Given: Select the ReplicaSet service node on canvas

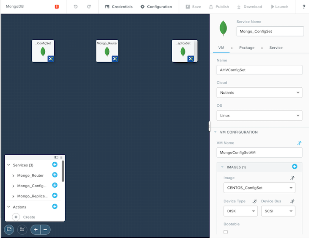Looking at the screenshot, I should tap(185, 51).
